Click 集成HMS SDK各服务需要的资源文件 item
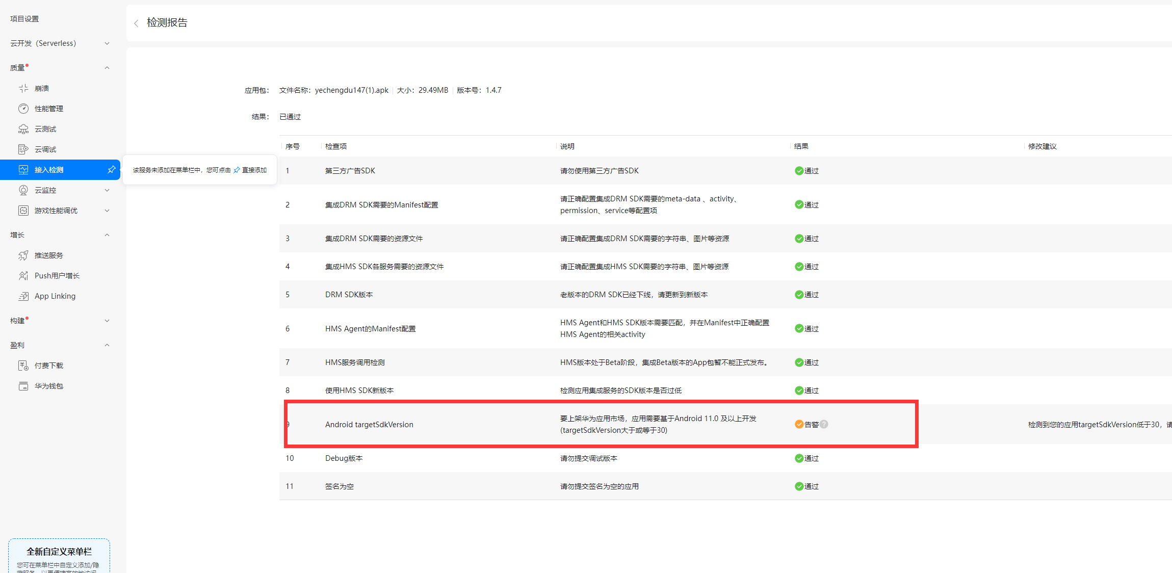Screen dimensions: 1172x573 coord(384,267)
